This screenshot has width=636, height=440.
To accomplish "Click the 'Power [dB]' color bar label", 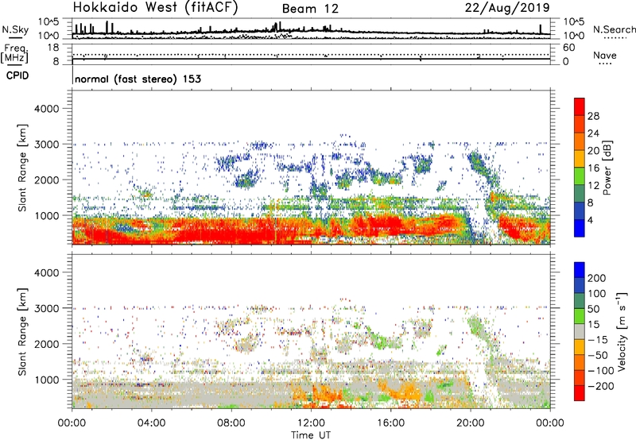I will coord(607,168).
